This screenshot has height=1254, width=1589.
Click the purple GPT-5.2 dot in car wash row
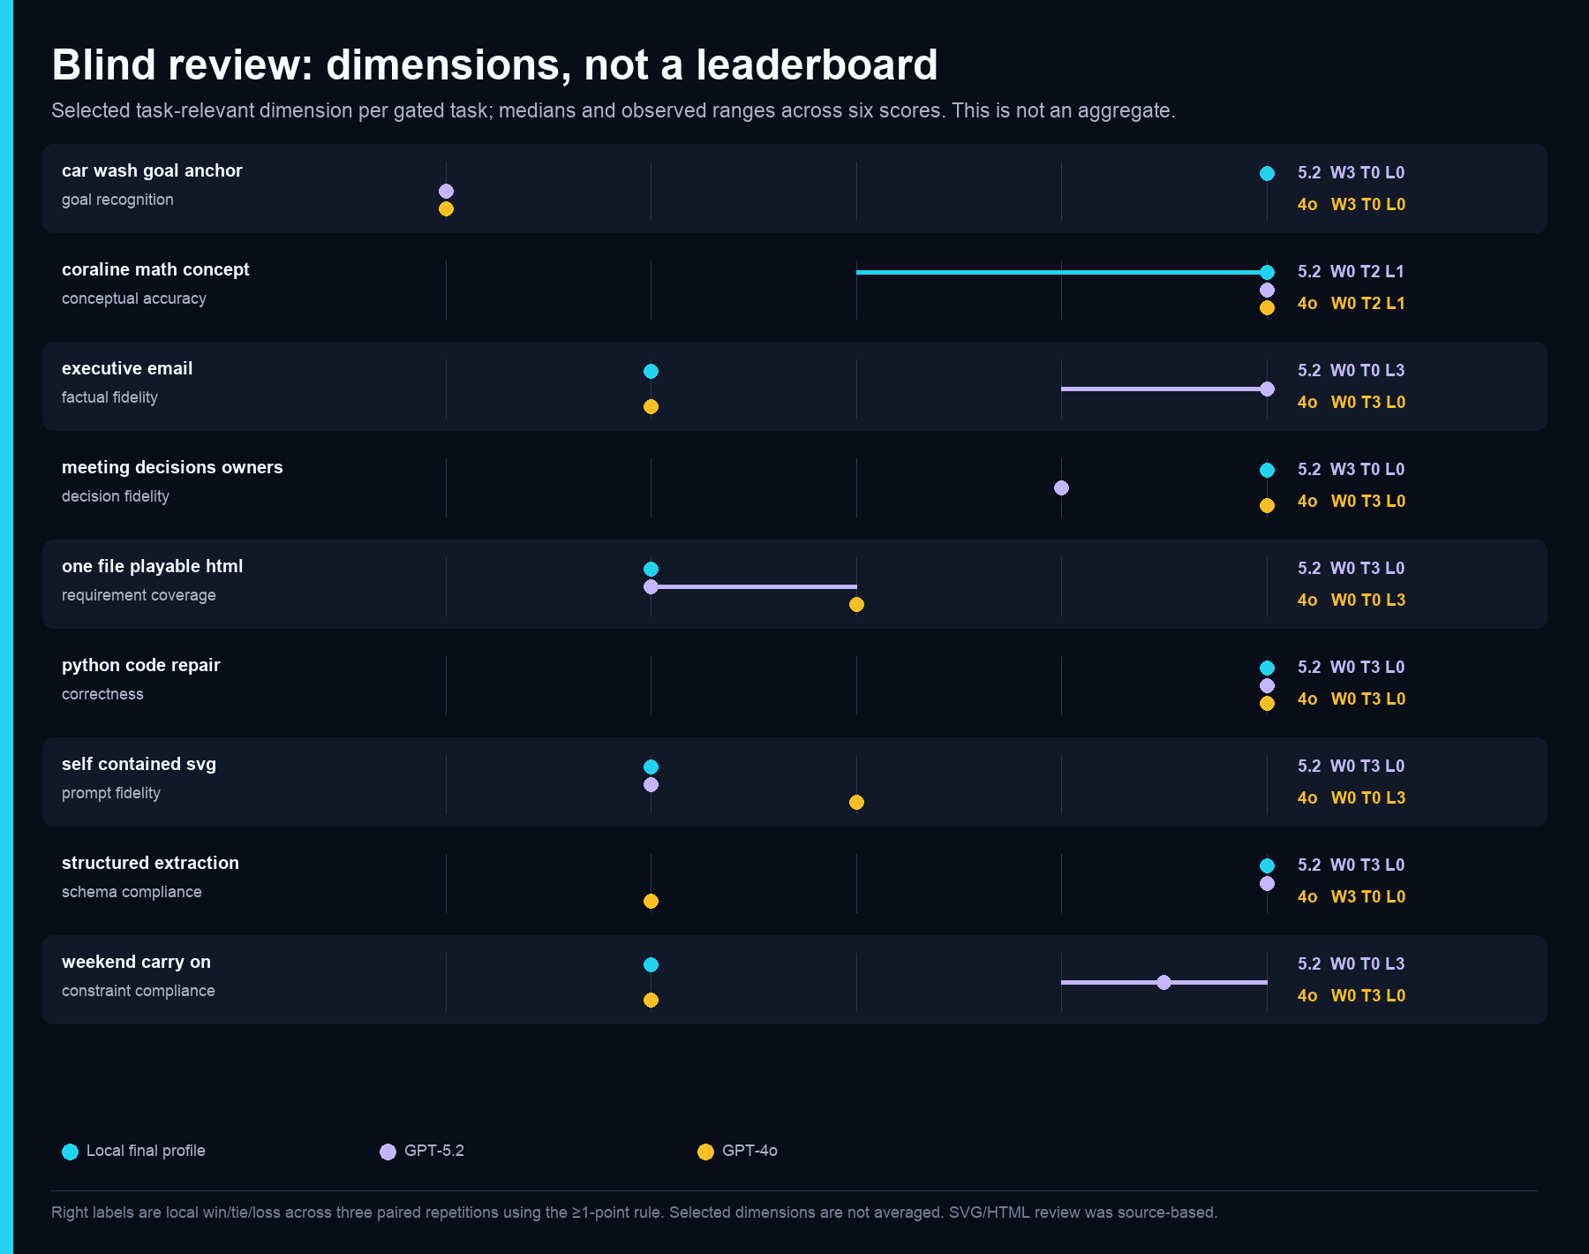pos(446,191)
